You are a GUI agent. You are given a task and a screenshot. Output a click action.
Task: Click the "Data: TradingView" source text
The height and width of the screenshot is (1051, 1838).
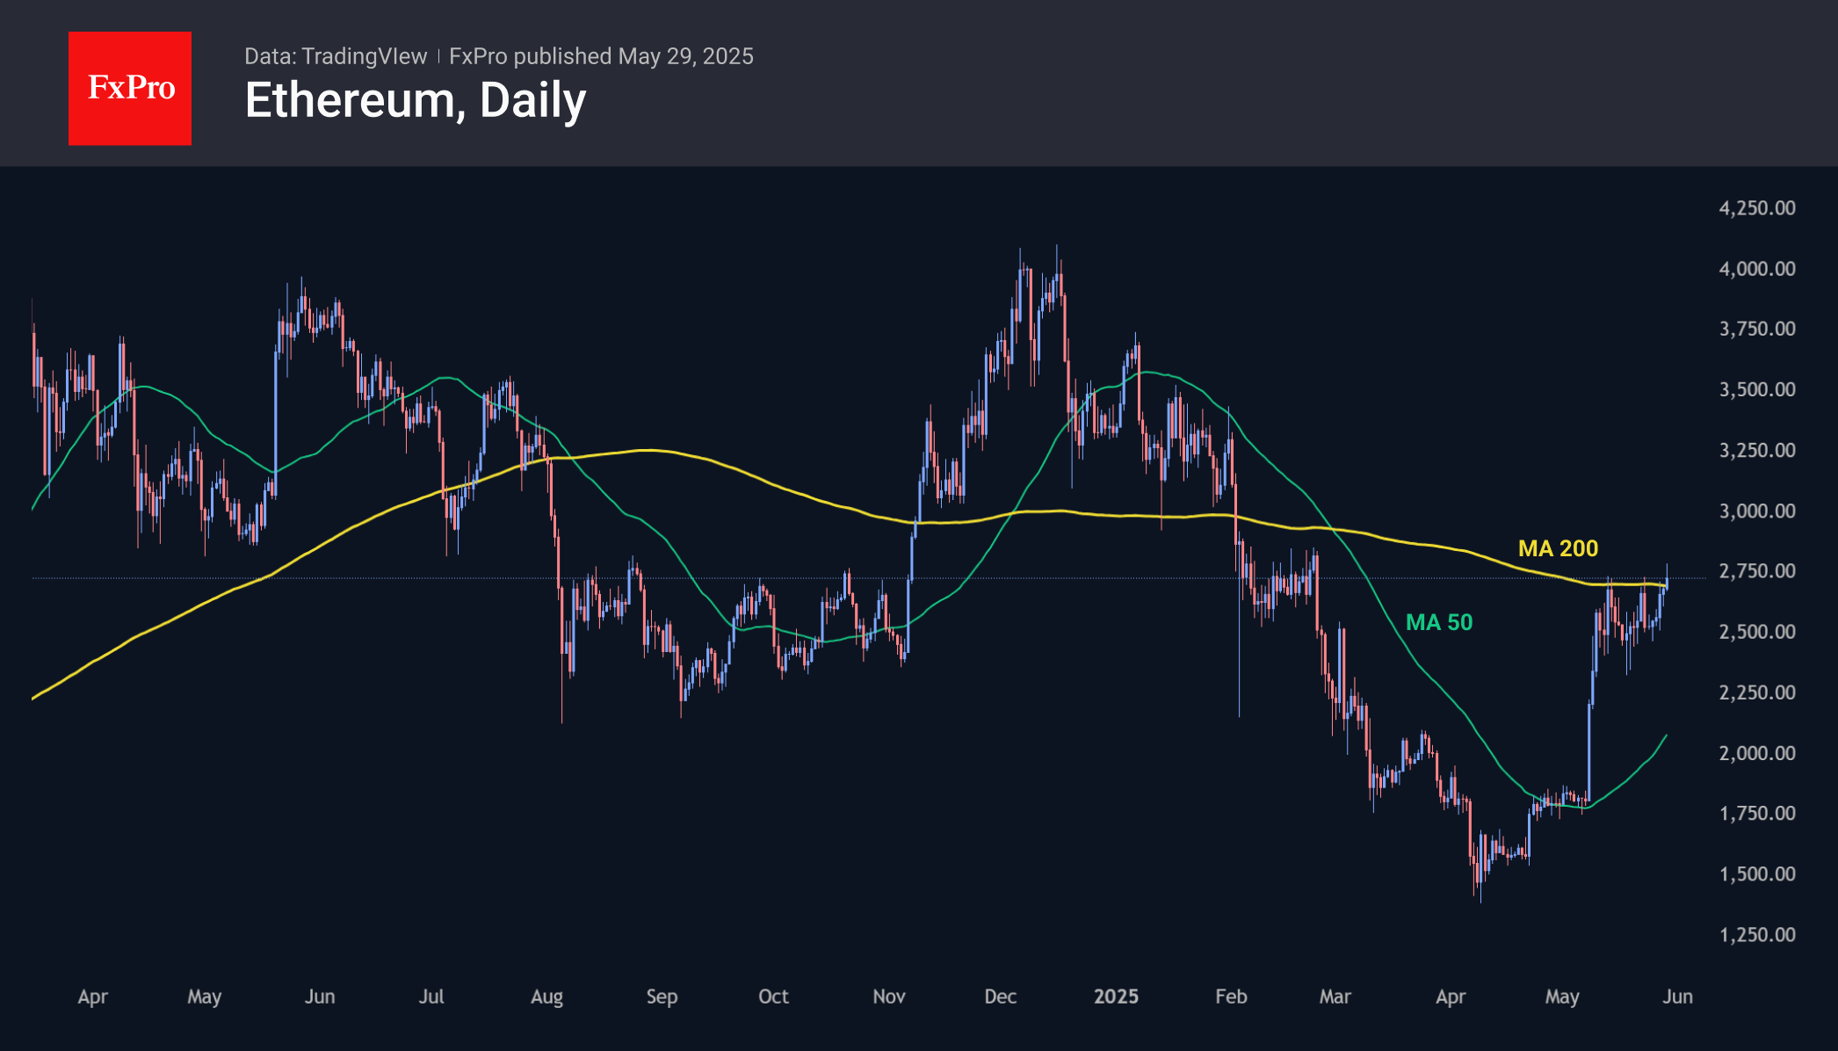click(336, 56)
